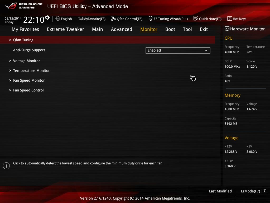This screenshot has width=270, height=203.
Task: Show the Hot Keys list
Action: pos(237,19)
